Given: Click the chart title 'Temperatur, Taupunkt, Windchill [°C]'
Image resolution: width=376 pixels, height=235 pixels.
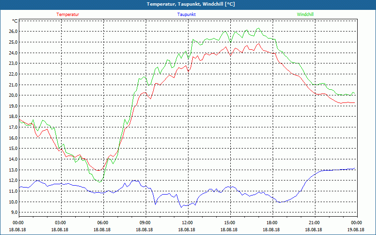Looking at the screenshot, I should click(191, 4).
